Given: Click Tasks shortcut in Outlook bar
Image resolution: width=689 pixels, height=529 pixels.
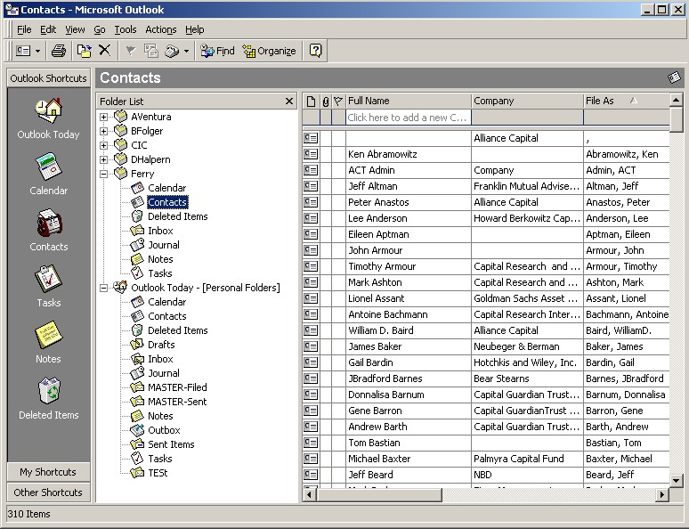Looking at the screenshot, I should (x=48, y=279).
